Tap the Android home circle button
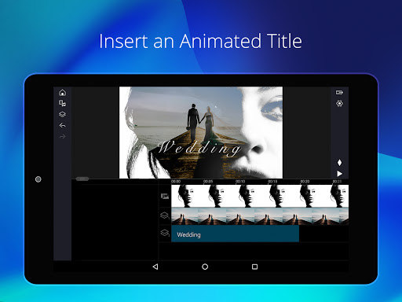 [x=205, y=267]
